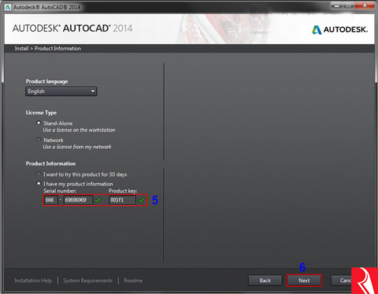This screenshot has width=378, height=294.
Task: Open the System Requirements link
Action: click(x=87, y=280)
